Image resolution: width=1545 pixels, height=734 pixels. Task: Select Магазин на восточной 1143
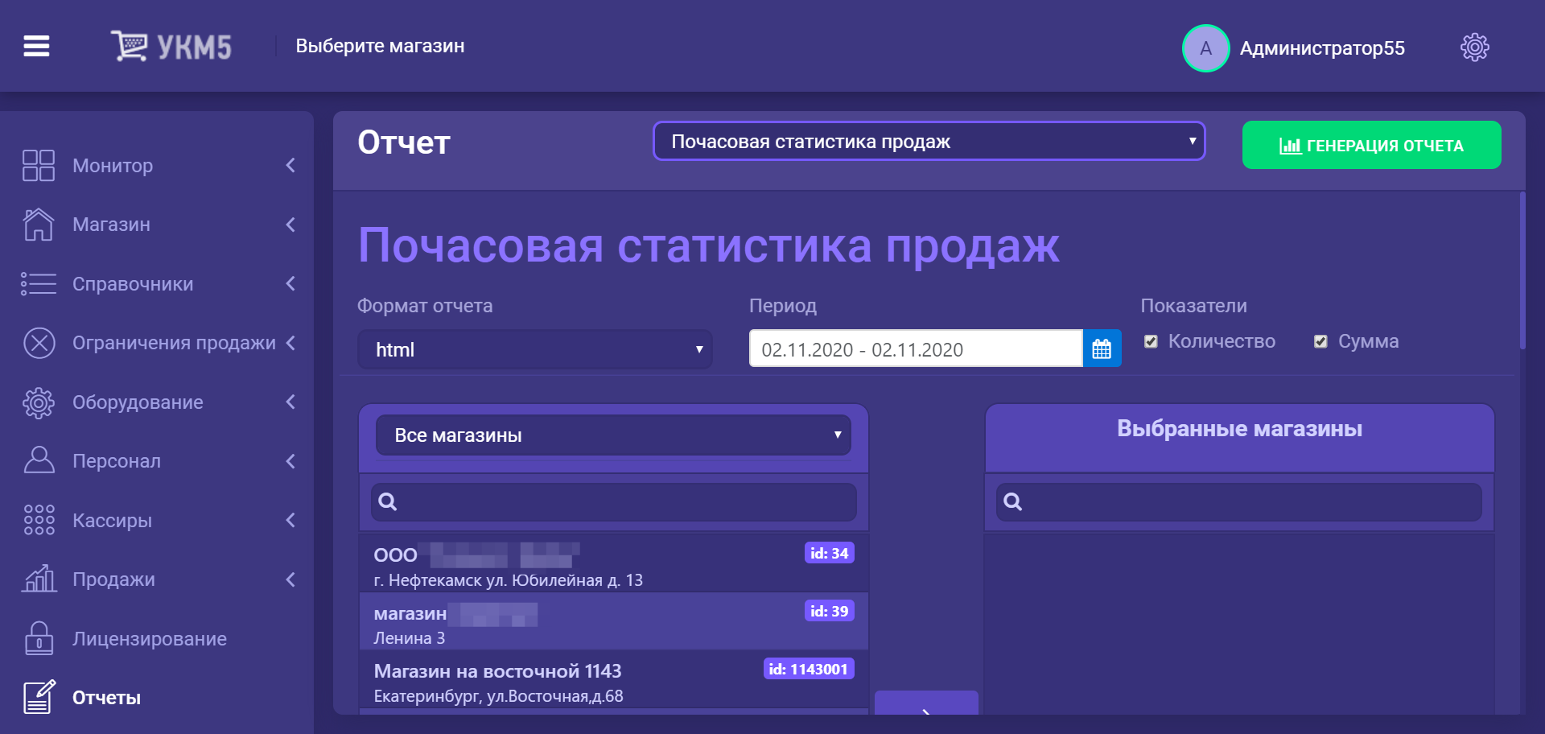tap(613, 681)
